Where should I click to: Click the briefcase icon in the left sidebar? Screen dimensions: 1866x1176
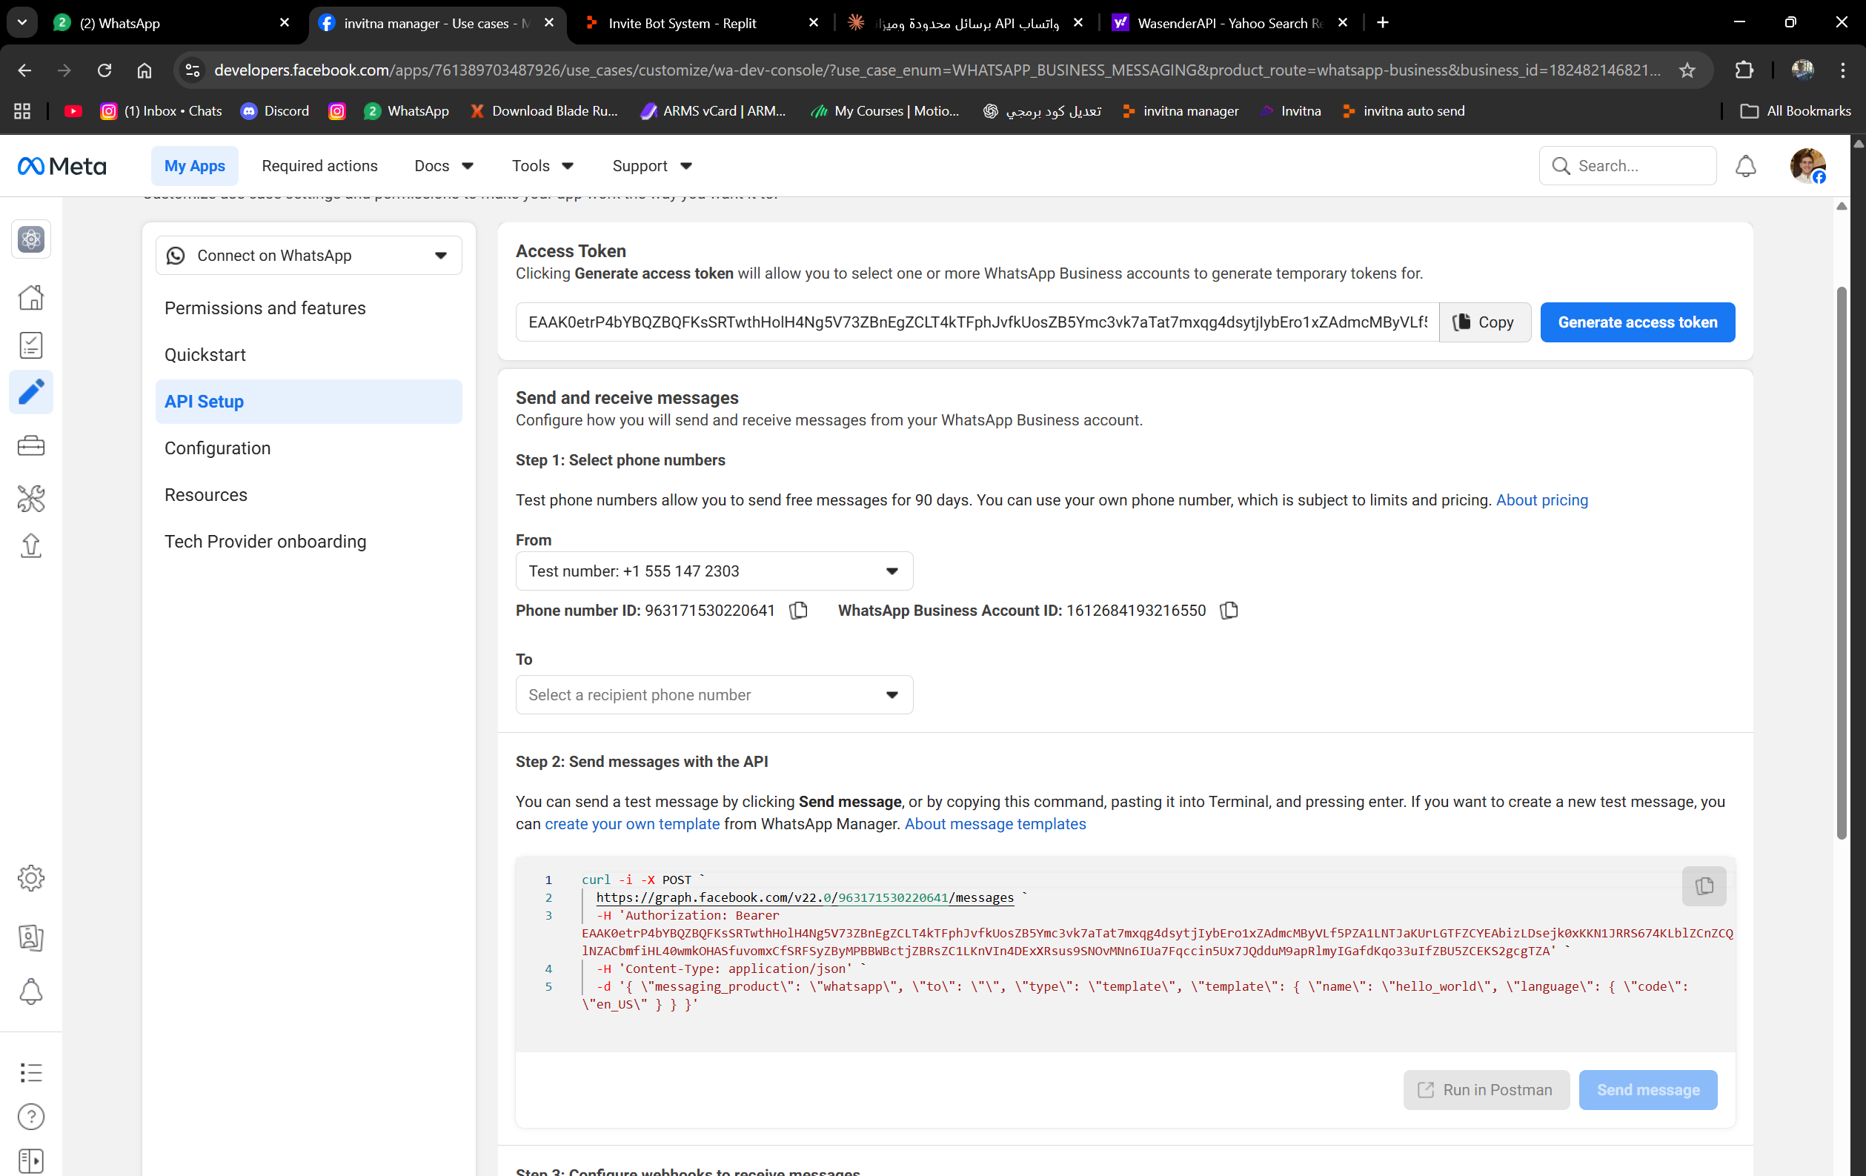31,446
